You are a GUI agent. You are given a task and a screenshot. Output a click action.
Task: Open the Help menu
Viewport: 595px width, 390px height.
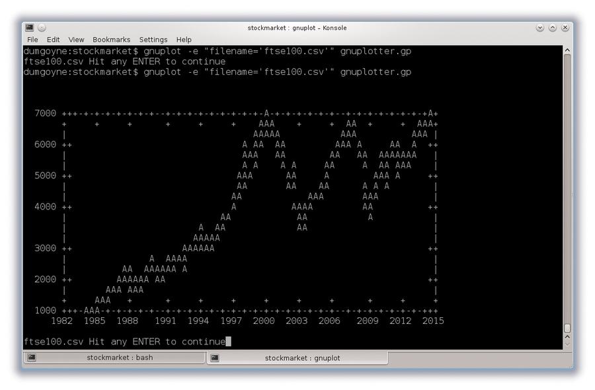pyautogui.click(x=184, y=40)
